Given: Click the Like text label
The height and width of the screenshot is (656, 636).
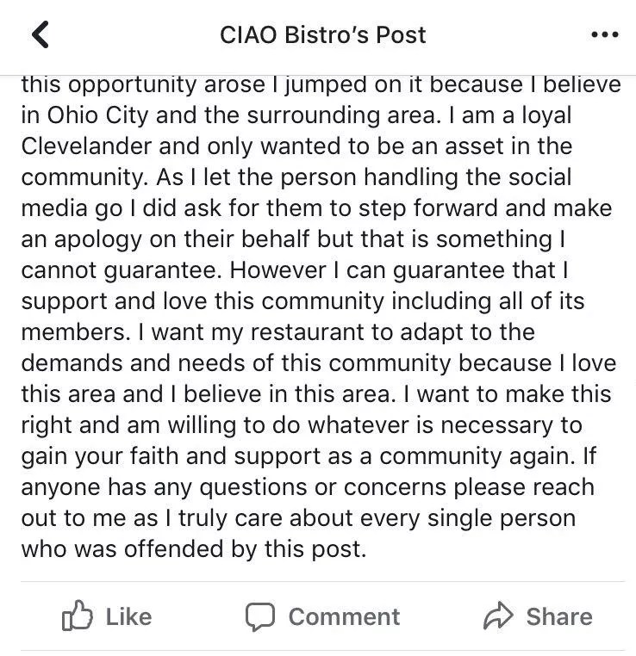Looking at the screenshot, I should pos(128,616).
